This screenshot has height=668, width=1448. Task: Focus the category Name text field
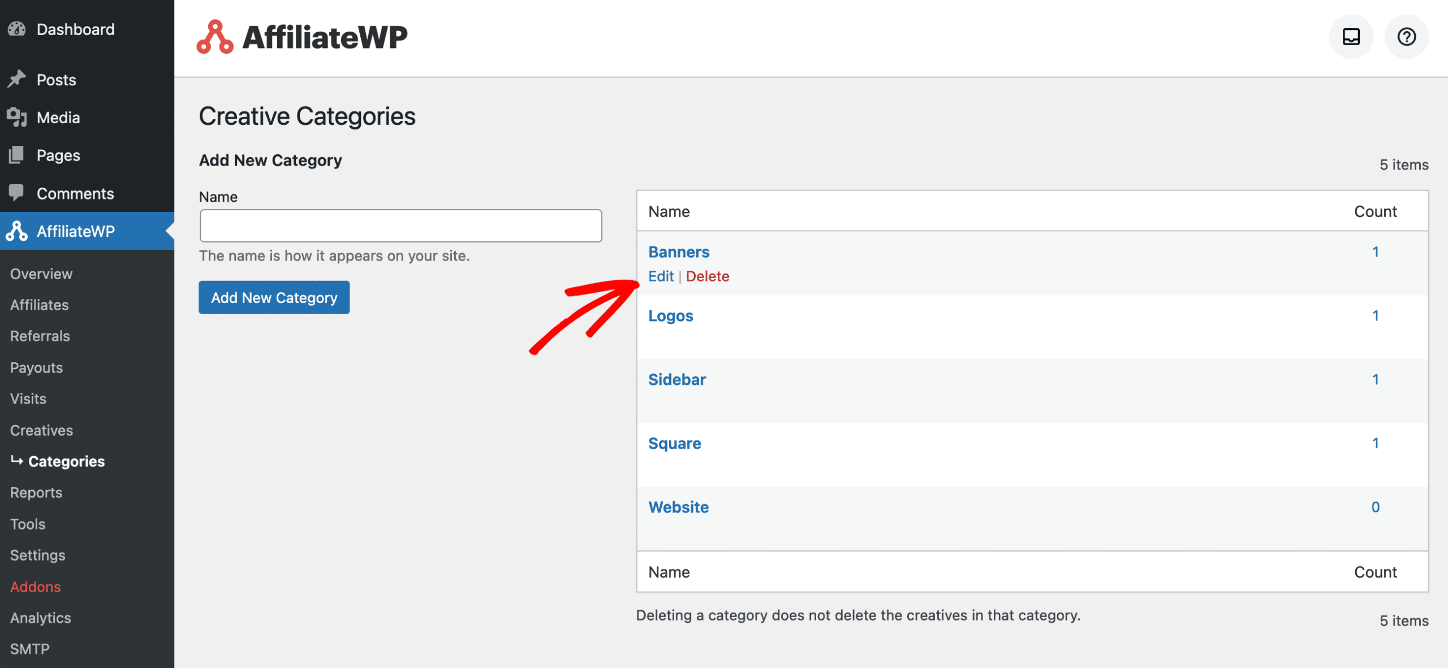coord(400,226)
